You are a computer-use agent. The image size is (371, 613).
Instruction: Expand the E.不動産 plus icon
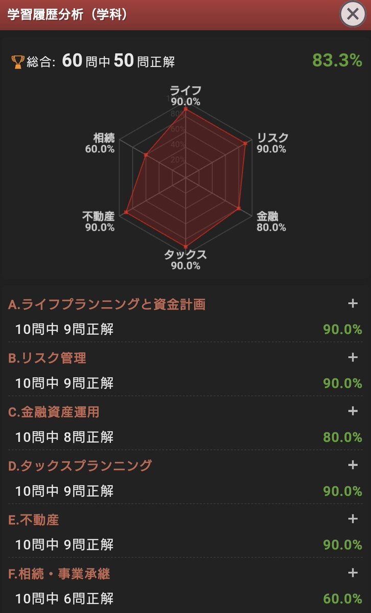click(353, 519)
